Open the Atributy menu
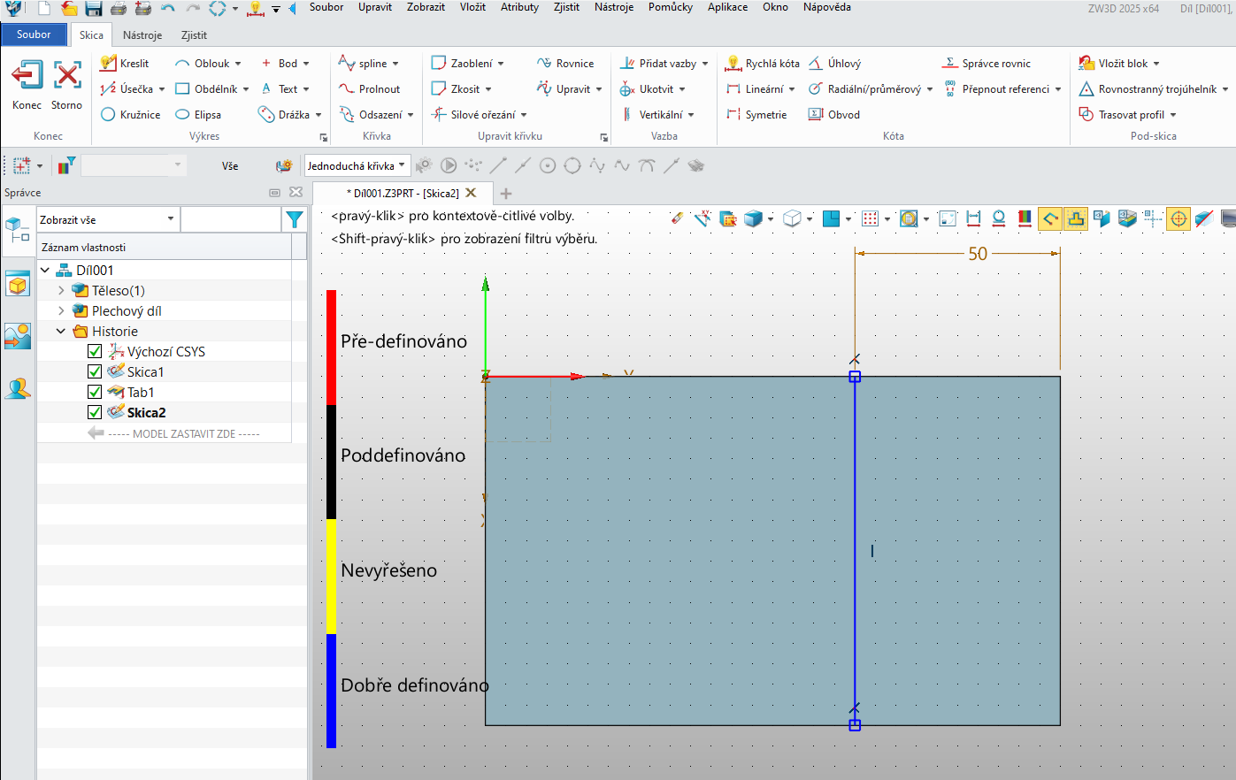This screenshot has height=780, width=1236. [x=519, y=7]
